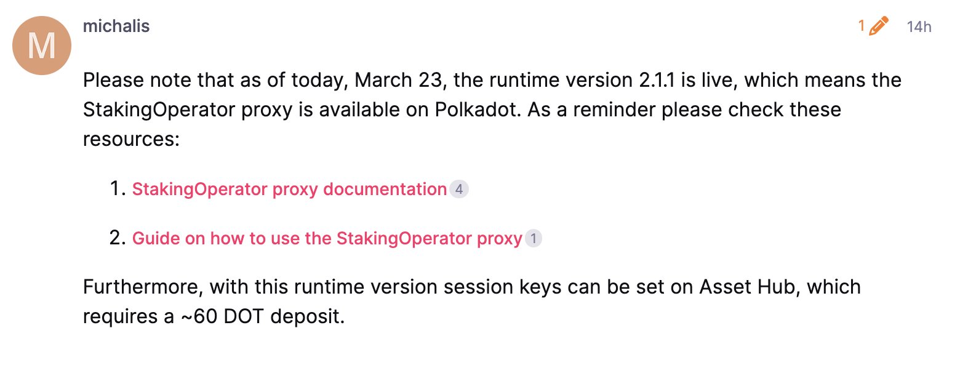Open StakingOperator proxy documentation link
Screen dimensions: 960x373
[x=289, y=189]
